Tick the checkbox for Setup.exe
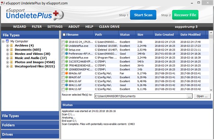Screen dimensions: 214x140 (x=63, y=50)
